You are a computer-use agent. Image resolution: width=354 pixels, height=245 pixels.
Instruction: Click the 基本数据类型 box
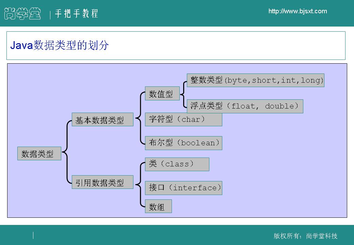102,119
